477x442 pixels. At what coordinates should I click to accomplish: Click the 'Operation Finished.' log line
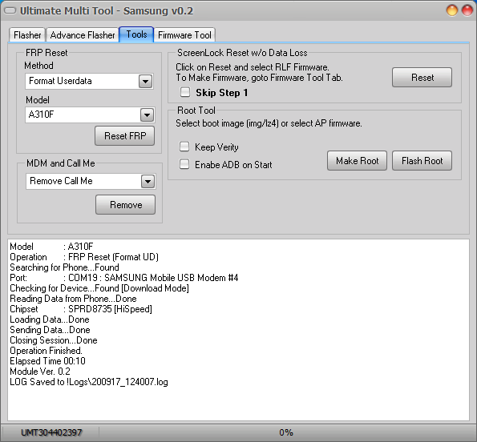click(46, 351)
